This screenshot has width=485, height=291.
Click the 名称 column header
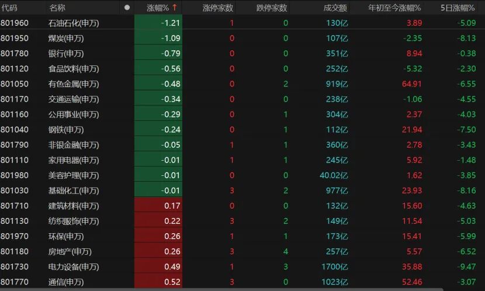pyautogui.click(x=57, y=8)
